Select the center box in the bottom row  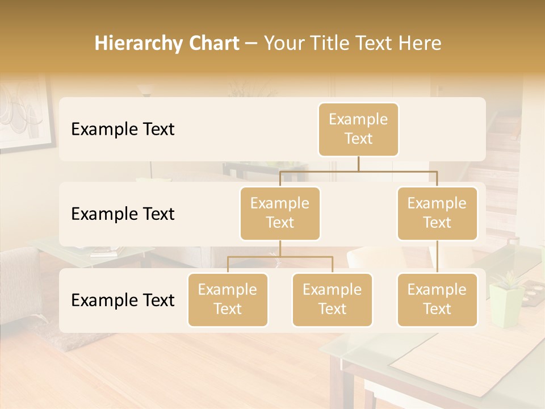332,299
